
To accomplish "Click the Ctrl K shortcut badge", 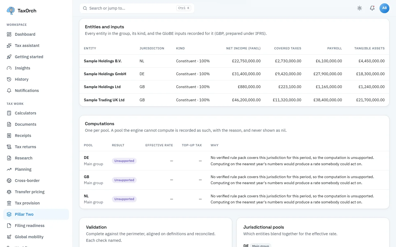I will coord(184,8).
